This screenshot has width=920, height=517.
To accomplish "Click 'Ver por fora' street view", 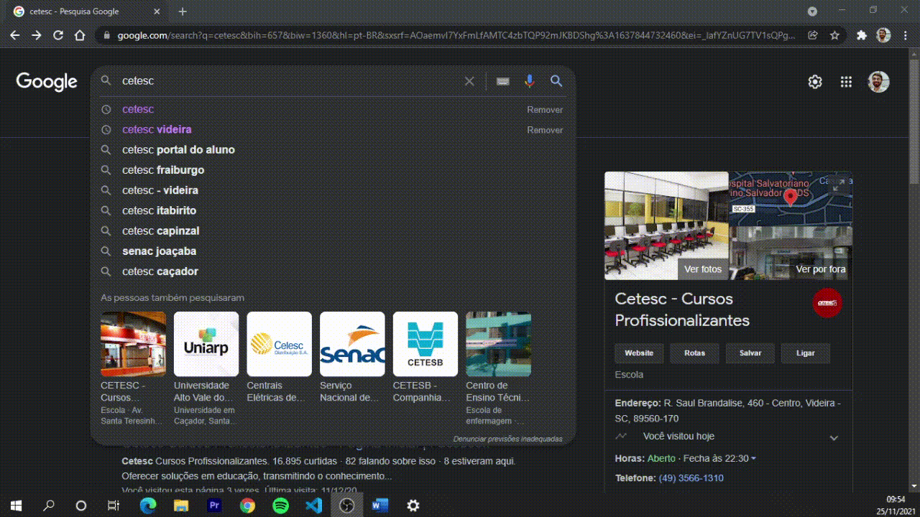I will click(821, 269).
